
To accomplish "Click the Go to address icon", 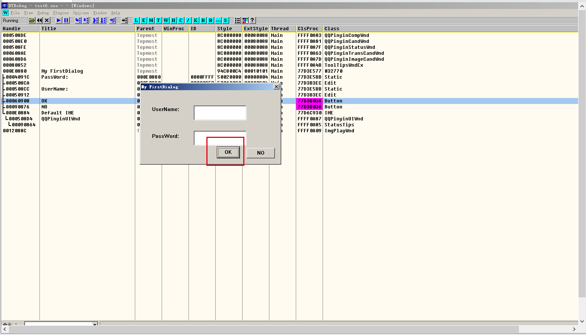I will 124,20.
